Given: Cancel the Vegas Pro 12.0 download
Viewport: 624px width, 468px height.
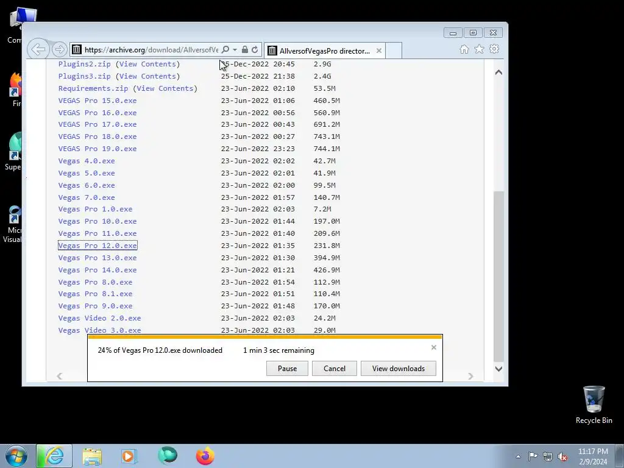Looking at the screenshot, I should click(x=335, y=369).
